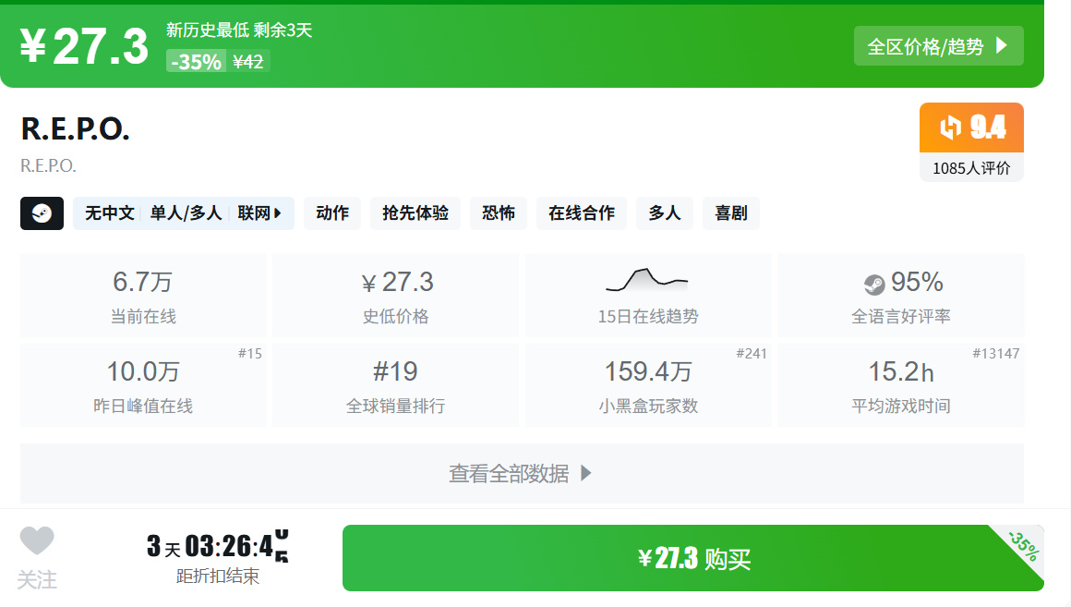Open the 当前在线 6.7万 stat tile

(143, 296)
